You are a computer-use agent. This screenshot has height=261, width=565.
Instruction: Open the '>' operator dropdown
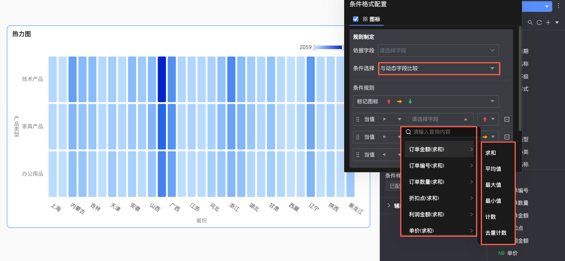(x=392, y=119)
